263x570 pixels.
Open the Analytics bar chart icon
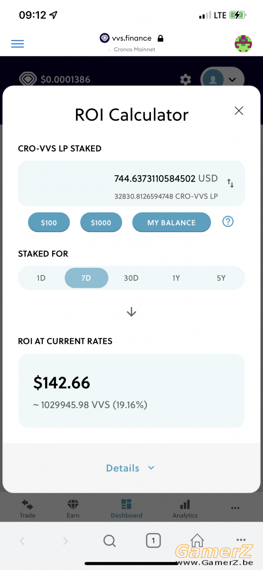[x=185, y=504]
